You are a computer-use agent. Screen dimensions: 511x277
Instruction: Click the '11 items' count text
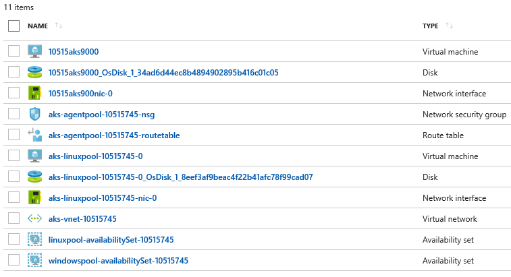pyautogui.click(x=19, y=7)
